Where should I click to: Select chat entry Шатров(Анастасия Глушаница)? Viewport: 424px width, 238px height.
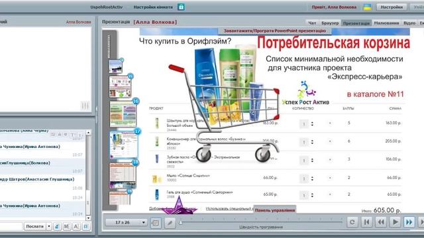point(42,182)
